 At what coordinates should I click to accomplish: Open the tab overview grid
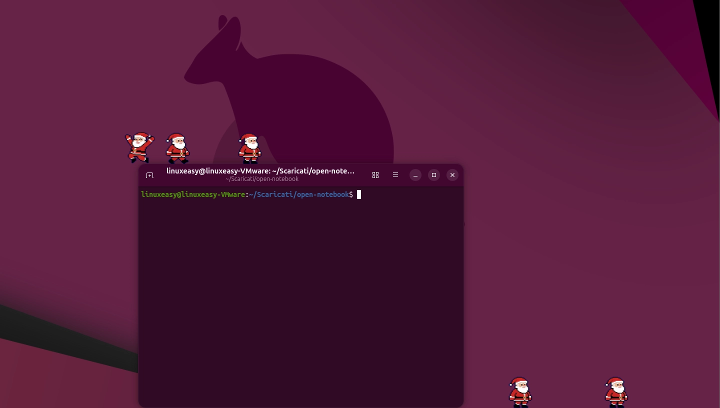point(375,175)
